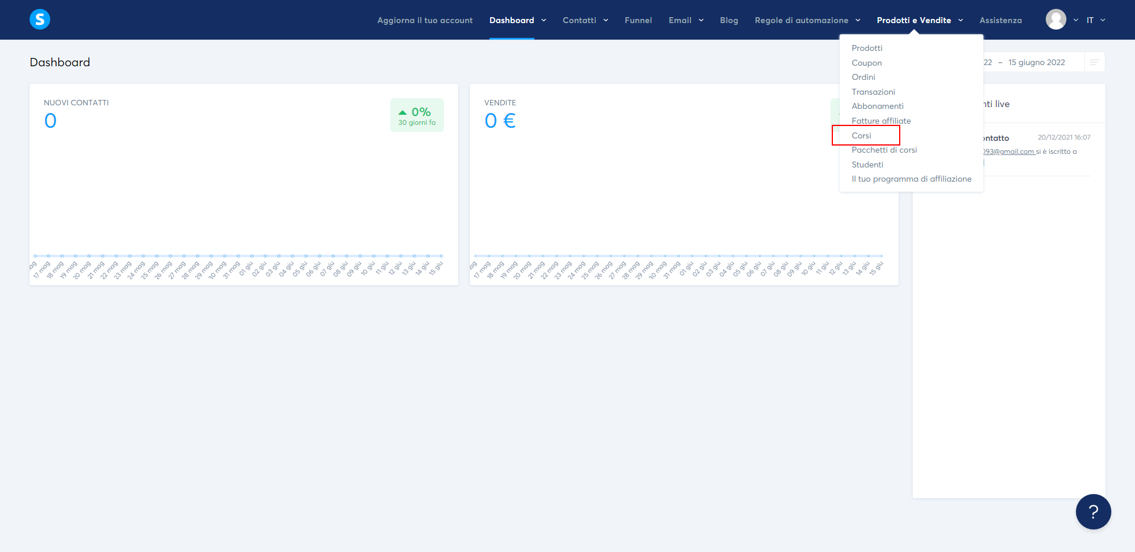Expand the Contatti dropdown menu
1135x552 pixels.
tap(580, 20)
